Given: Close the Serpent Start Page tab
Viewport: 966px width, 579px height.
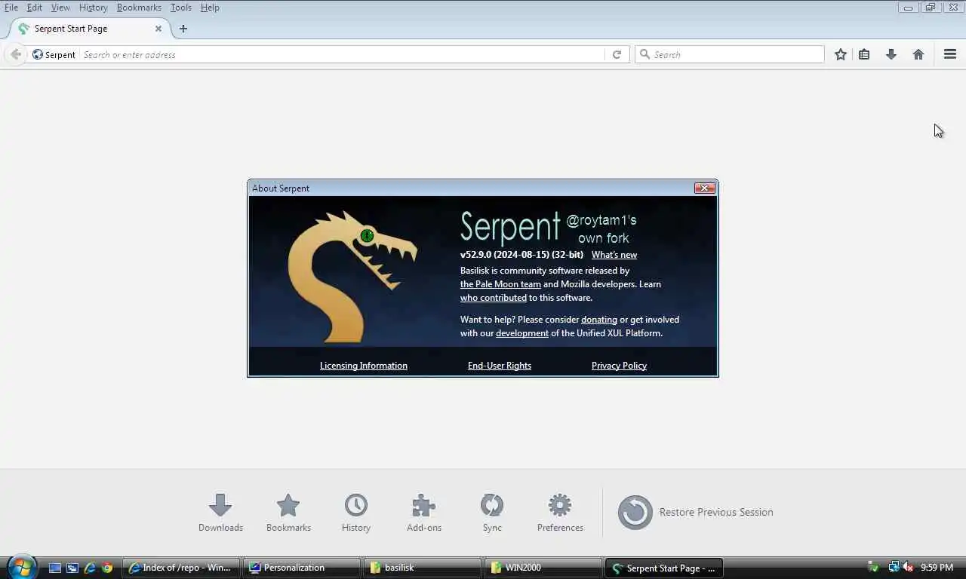Looking at the screenshot, I should pyautogui.click(x=158, y=29).
